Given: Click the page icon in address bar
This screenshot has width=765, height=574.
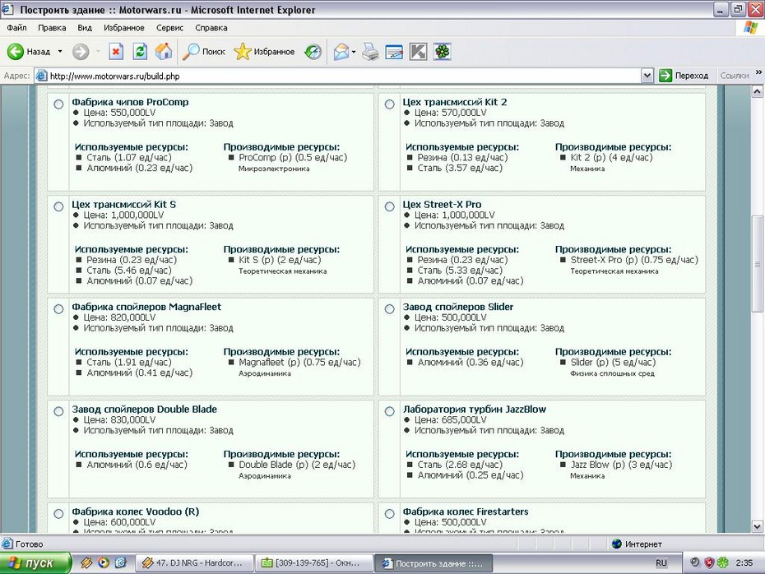Looking at the screenshot, I should (x=42, y=76).
